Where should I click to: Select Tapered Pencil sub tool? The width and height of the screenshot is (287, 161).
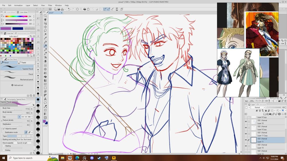coord(17,67)
